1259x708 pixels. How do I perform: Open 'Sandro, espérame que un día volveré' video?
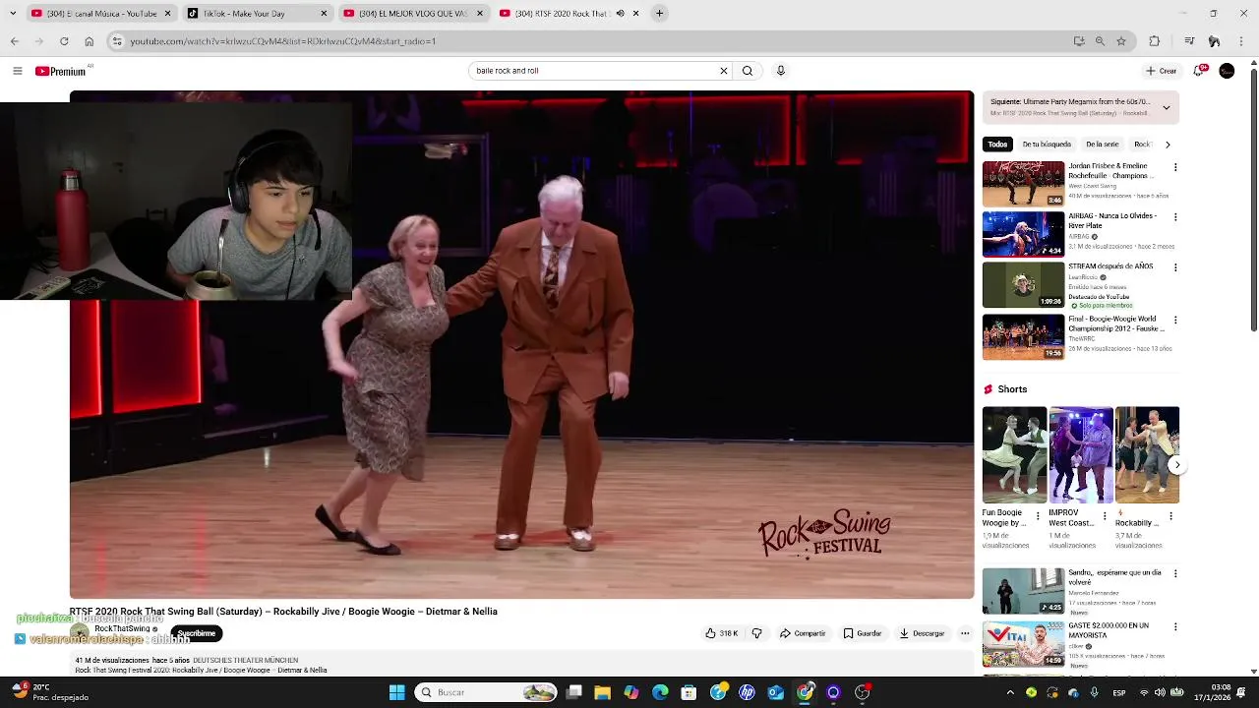pyautogui.click(x=1023, y=591)
